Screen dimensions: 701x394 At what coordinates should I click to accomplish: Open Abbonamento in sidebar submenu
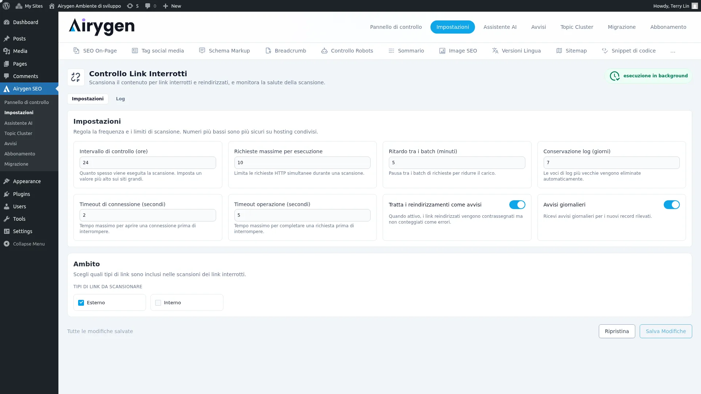coord(20,154)
